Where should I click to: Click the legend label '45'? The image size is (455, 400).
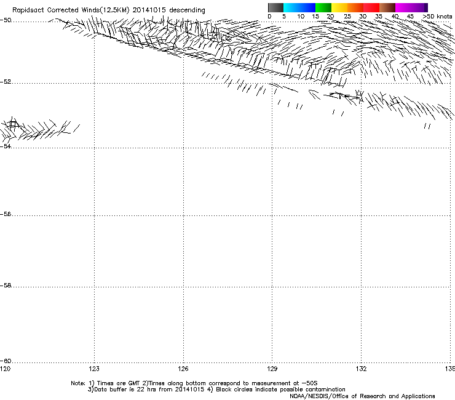tap(410, 17)
